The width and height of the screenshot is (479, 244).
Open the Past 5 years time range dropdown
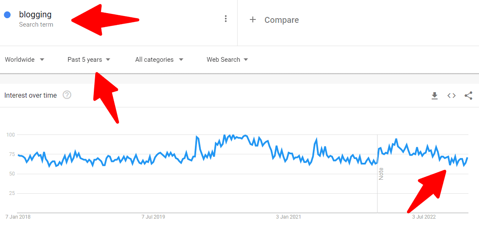point(89,60)
